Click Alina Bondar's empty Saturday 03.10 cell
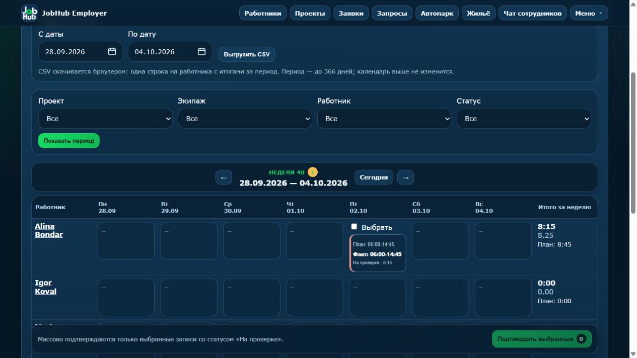Image resolution: width=637 pixels, height=358 pixels. click(x=440, y=241)
